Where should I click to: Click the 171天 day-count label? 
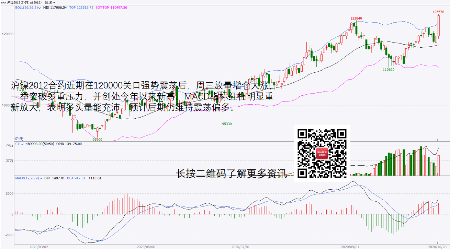tap(19, 139)
